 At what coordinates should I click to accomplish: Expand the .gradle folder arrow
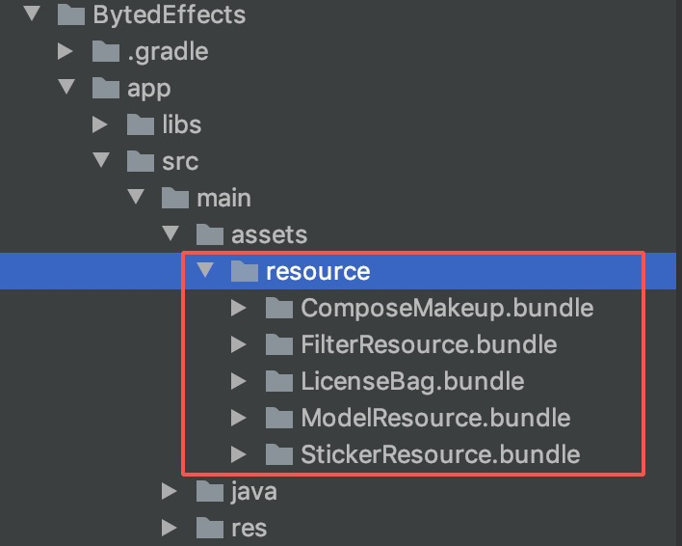(66, 51)
